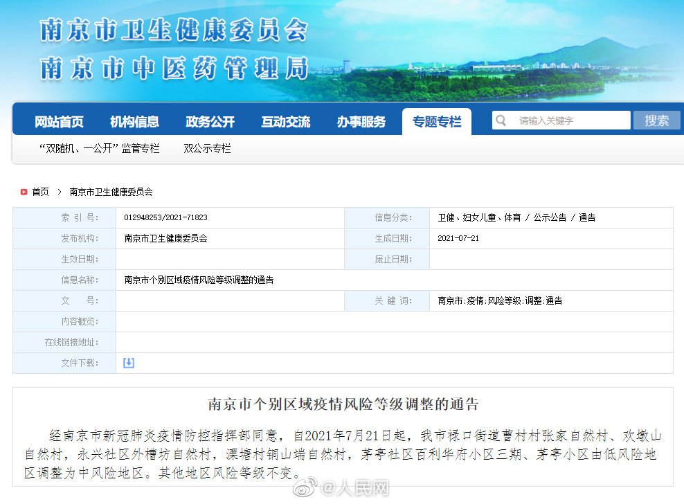Click the red home breadcrumb icon
The width and height of the screenshot is (684, 504).
24,192
